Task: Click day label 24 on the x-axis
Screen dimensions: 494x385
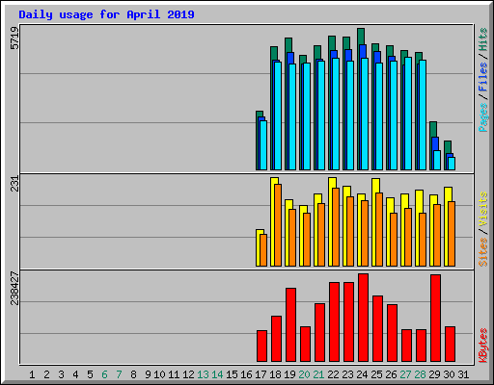Action: coord(362,374)
